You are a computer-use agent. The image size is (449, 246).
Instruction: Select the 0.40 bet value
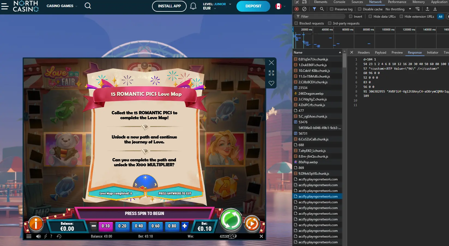(139, 226)
